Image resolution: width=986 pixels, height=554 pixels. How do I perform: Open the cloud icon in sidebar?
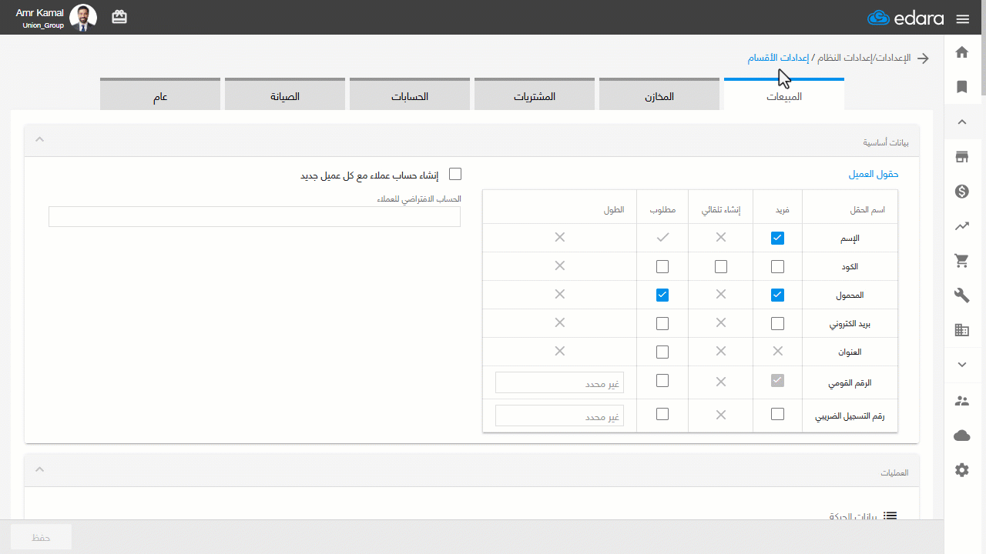[x=961, y=436]
